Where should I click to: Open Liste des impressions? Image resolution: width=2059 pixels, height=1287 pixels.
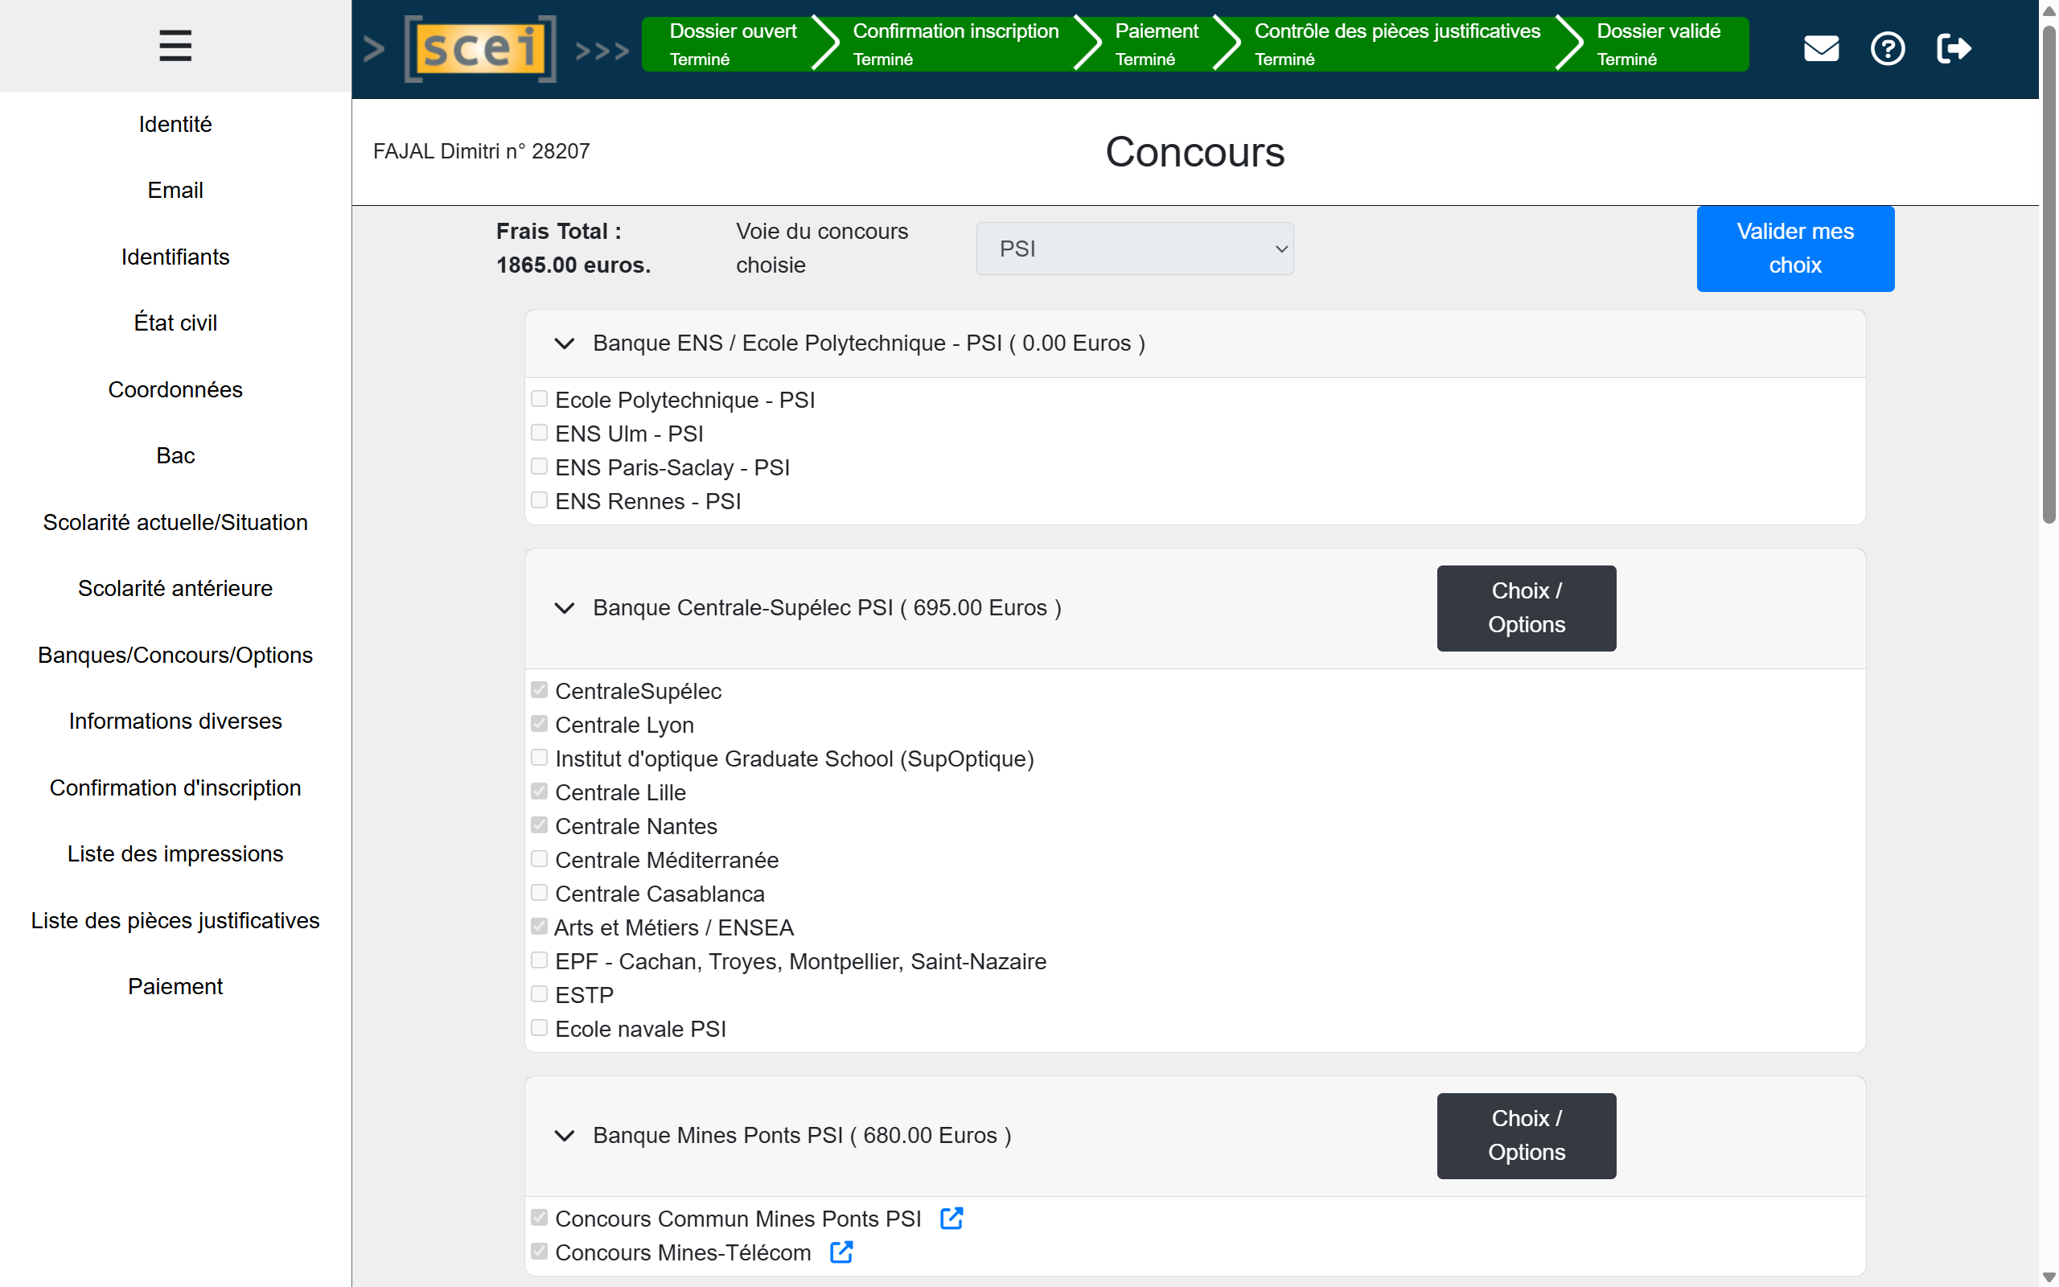(x=175, y=853)
